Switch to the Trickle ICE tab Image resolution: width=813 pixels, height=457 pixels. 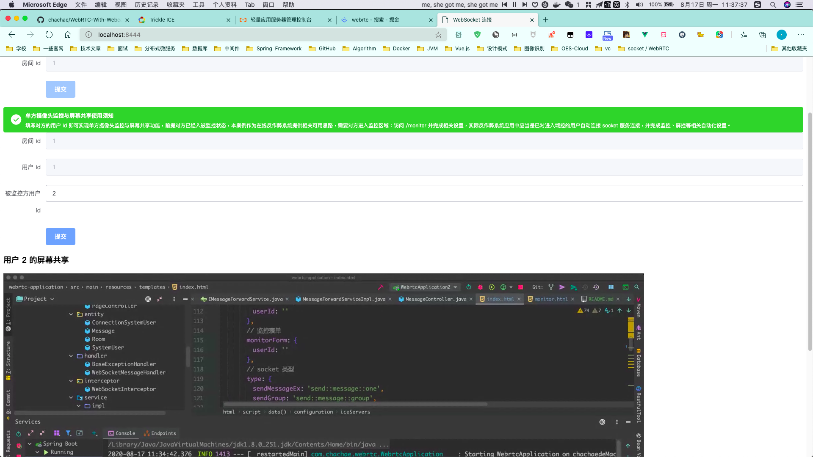coord(162,20)
